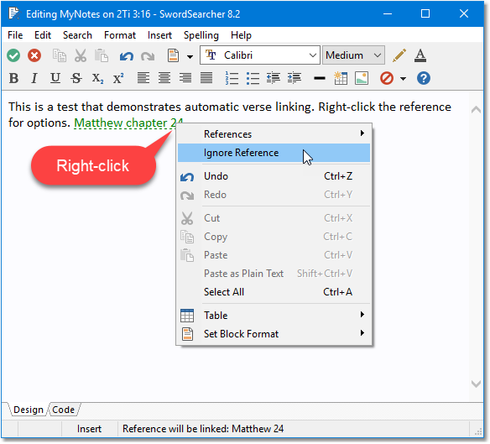Click the scrollbar down arrow
490x444 pixels.
coord(476,384)
